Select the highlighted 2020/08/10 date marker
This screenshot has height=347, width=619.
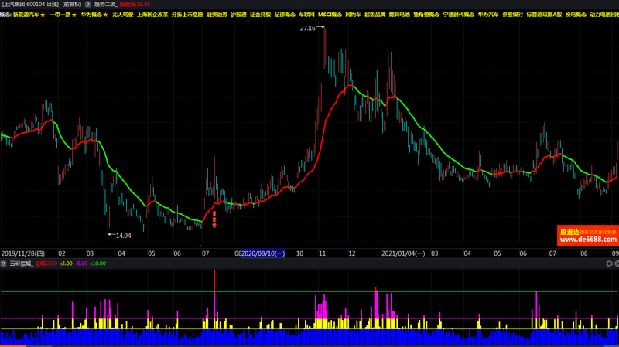(263, 253)
